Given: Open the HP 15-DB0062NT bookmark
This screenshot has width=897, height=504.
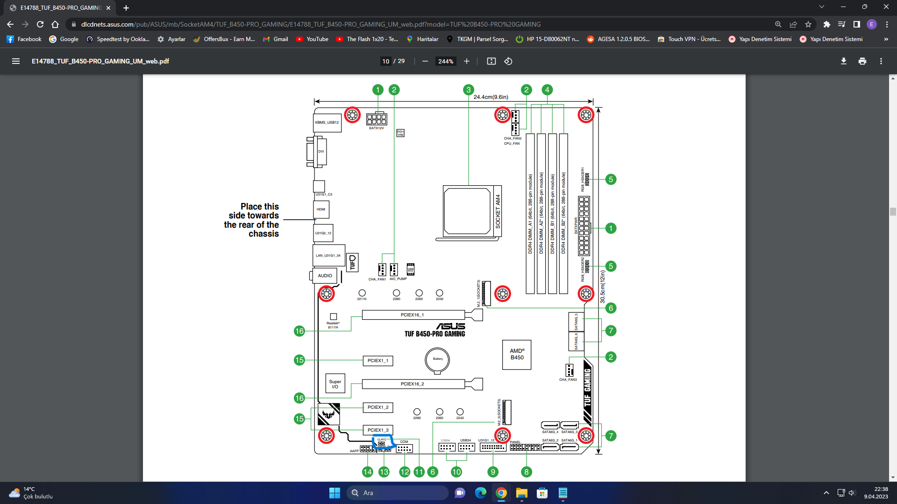Looking at the screenshot, I should 548,39.
